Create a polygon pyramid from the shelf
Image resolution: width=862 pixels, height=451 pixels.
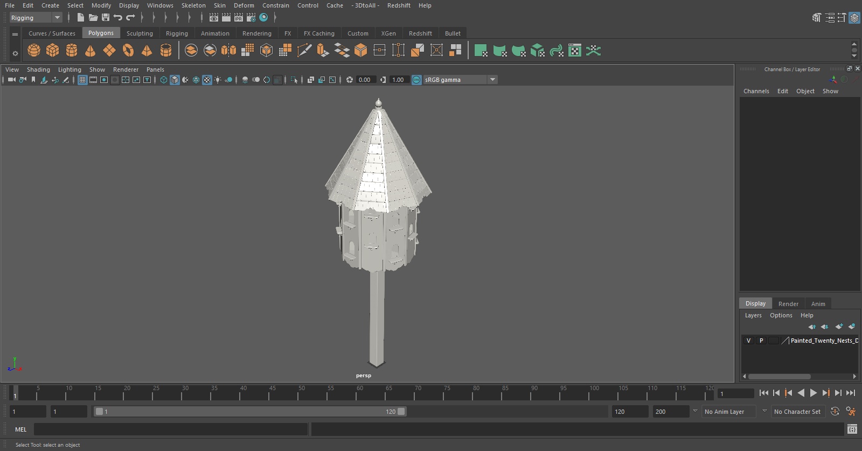(147, 51)
